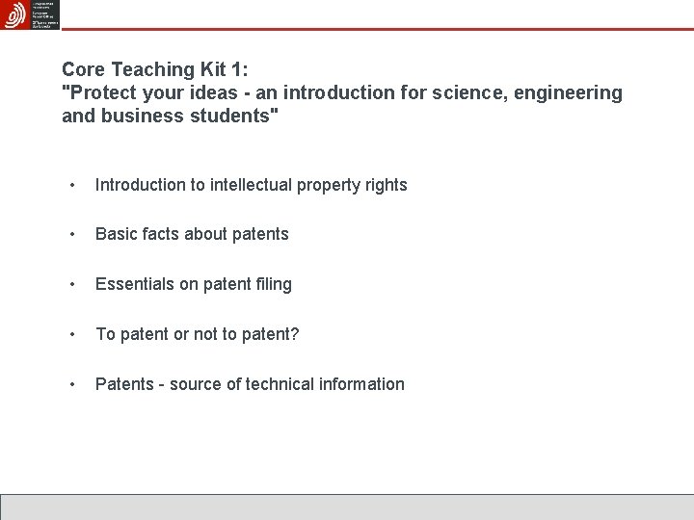Select the bullet before Introduction to intellectual property
The image size is (694, 520).
72,185
